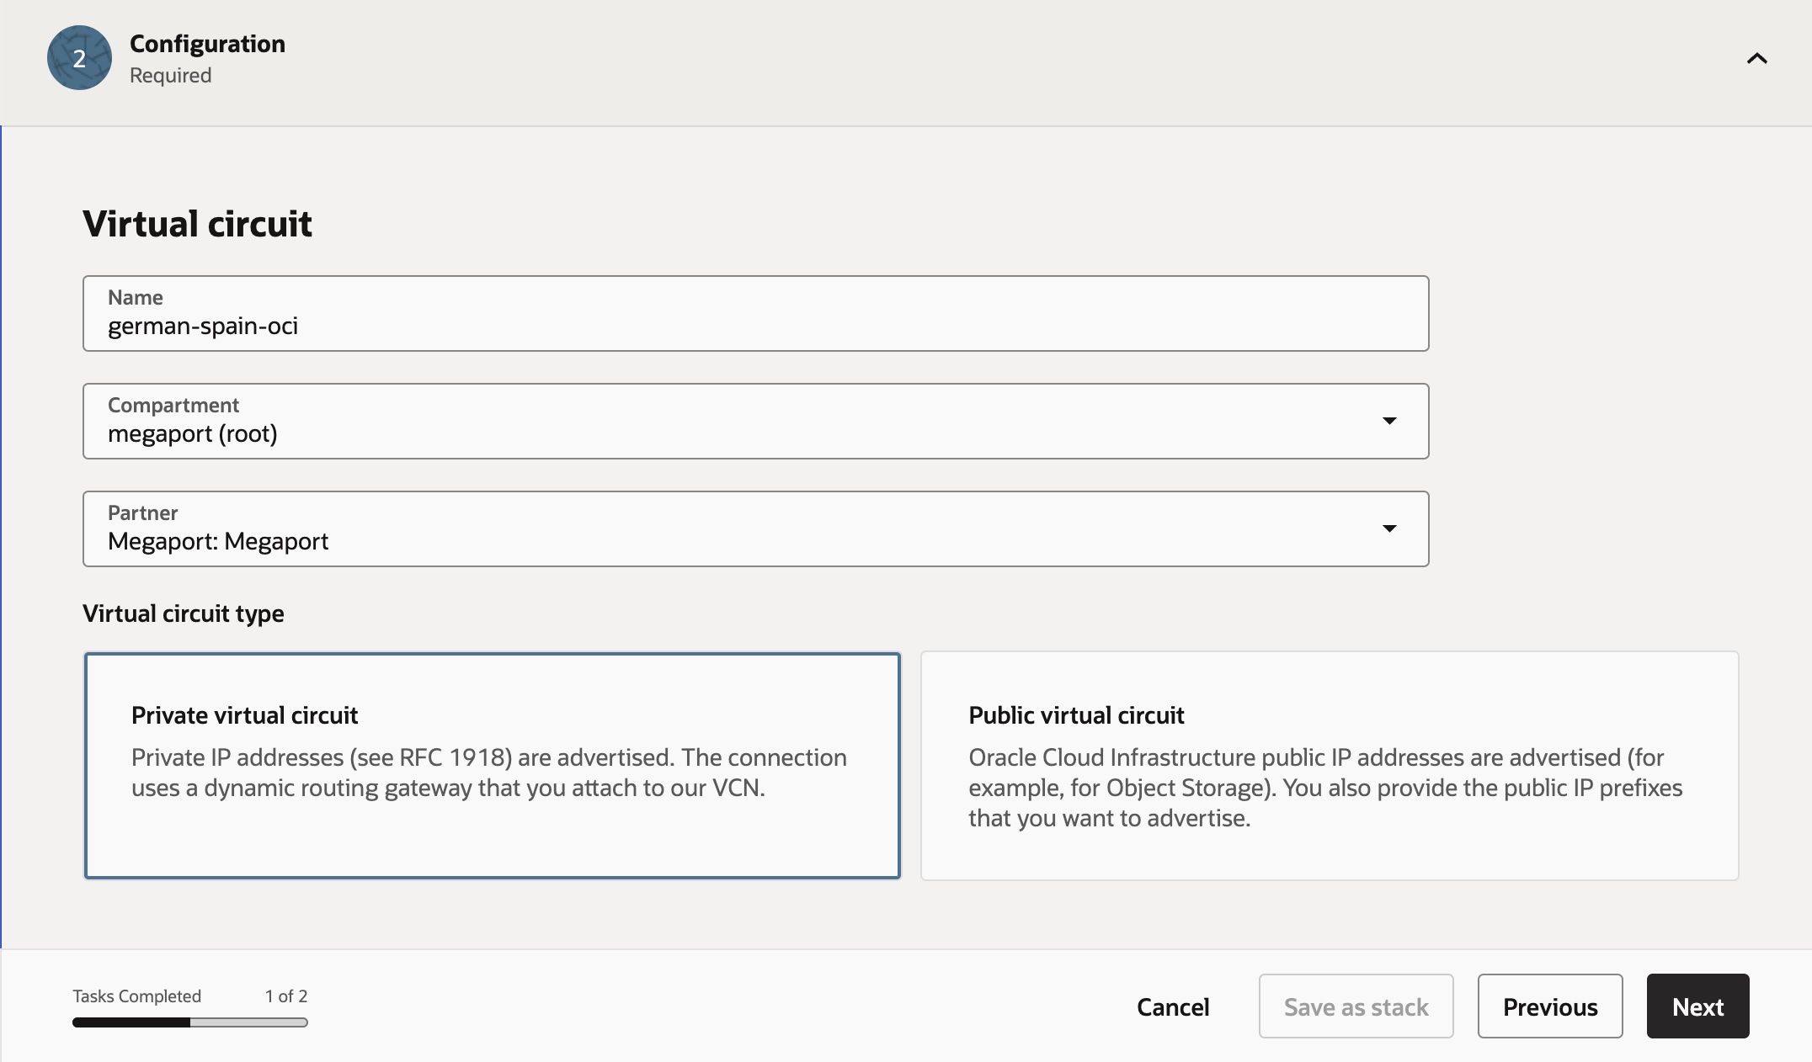The image size is (1812, 1062).
Task: Click the Previous button
Action: (1549, 1006)
